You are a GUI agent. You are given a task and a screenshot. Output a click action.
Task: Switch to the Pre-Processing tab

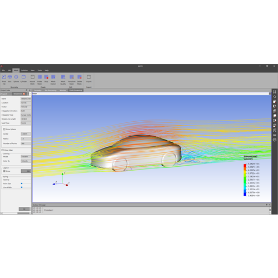pyautogui.click(x=51, y=91)
